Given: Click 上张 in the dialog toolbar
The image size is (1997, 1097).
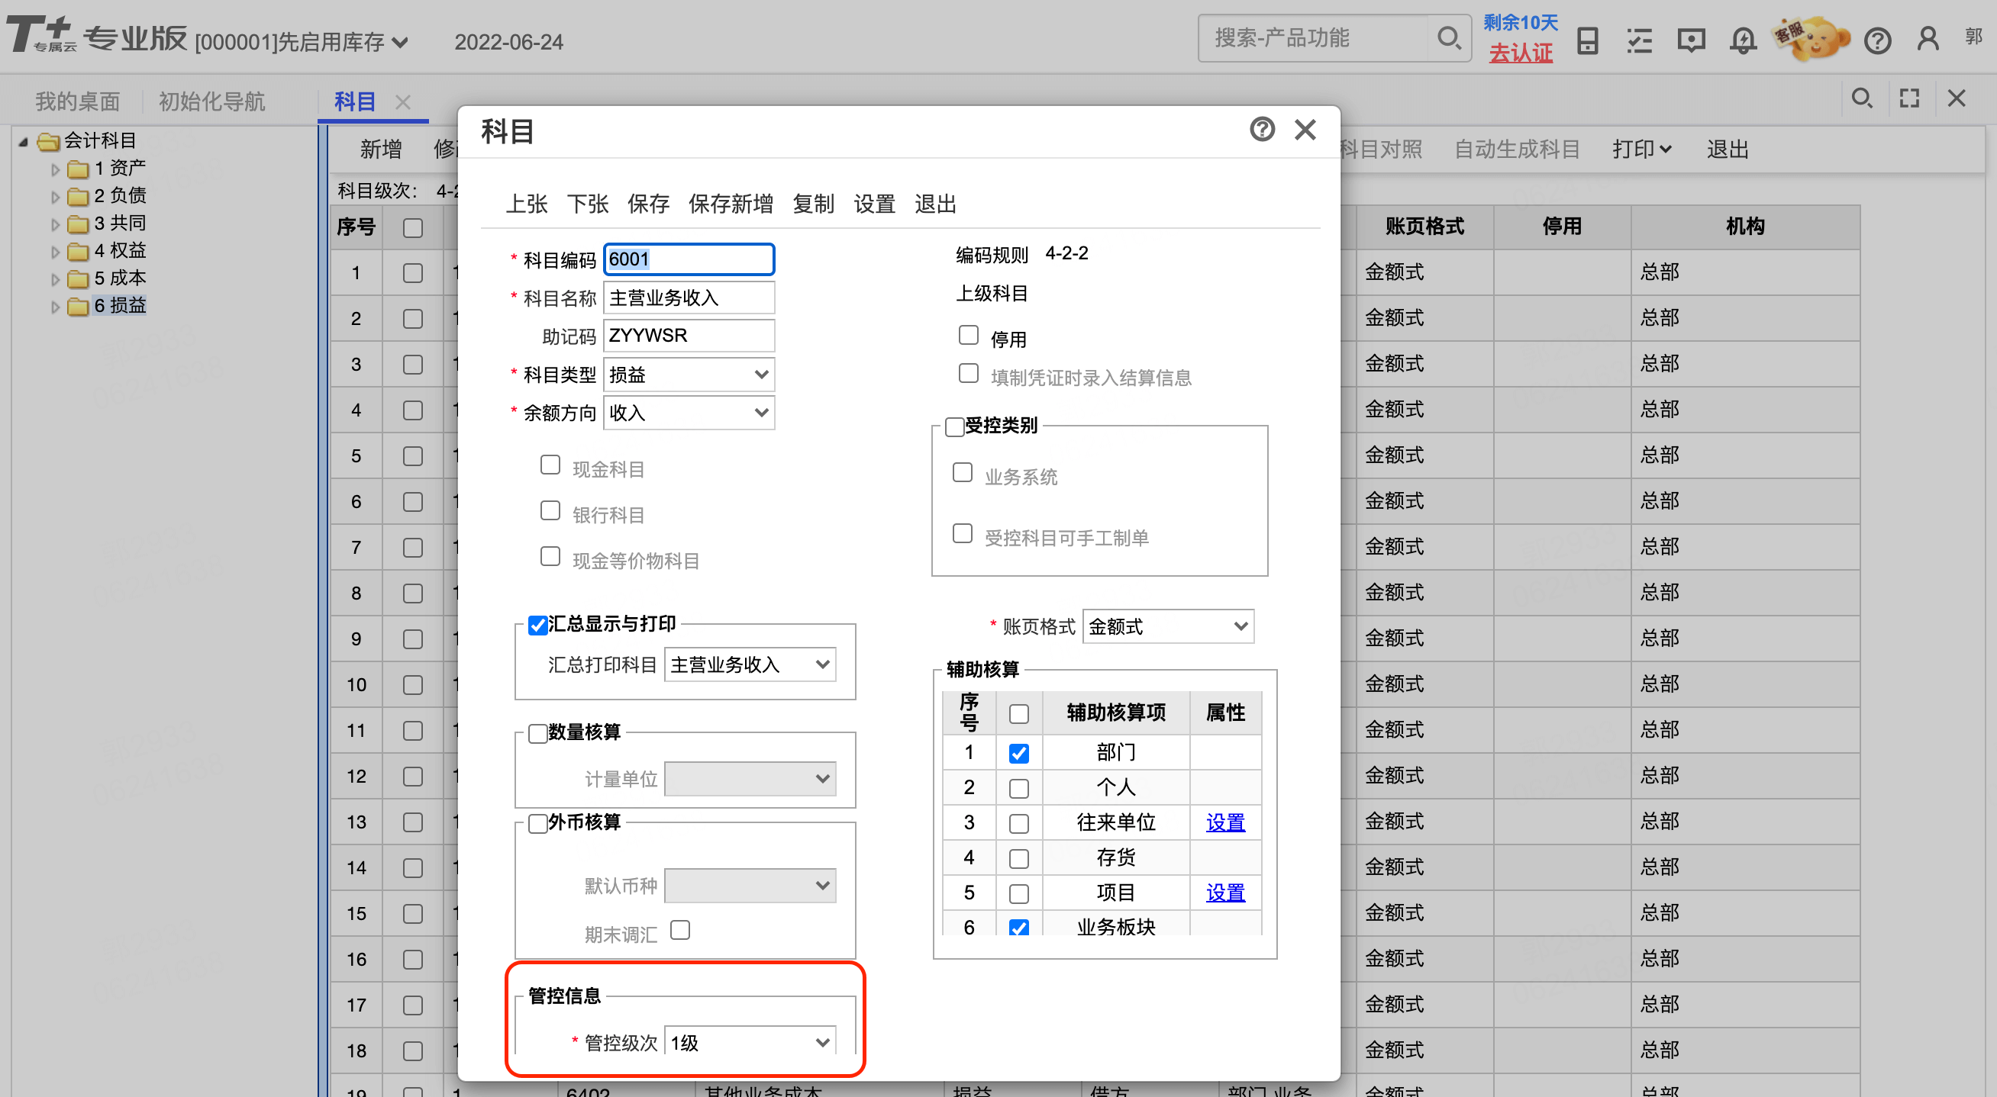Looking at the screenshot, I should pyautogui.click(x=527, y=204).
